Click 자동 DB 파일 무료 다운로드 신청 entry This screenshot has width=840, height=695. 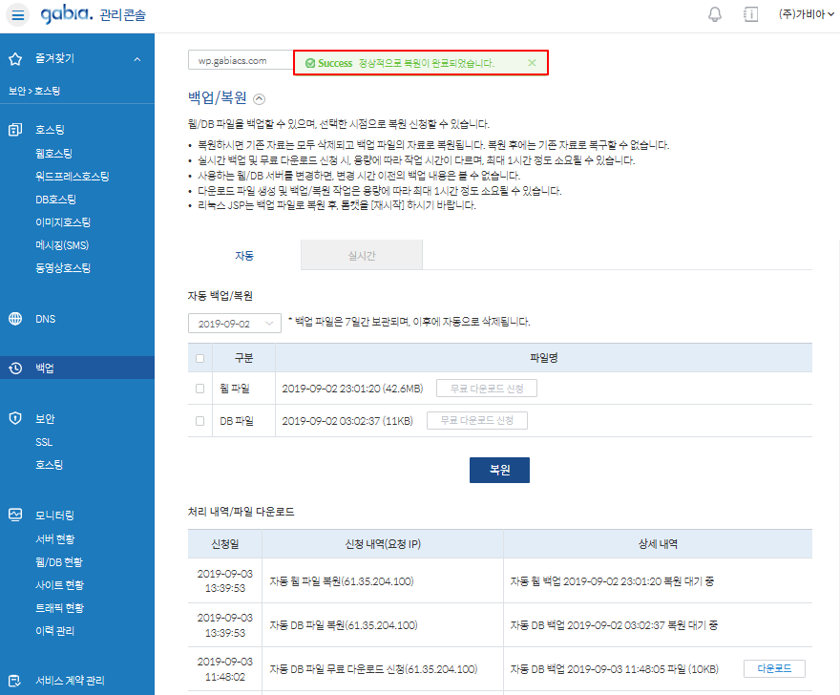pos(373,669)
